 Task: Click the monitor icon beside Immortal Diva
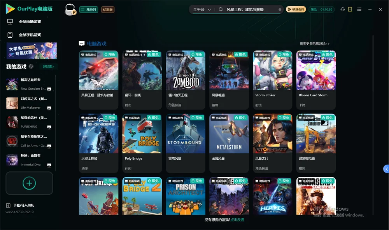(x=49, y=166)
